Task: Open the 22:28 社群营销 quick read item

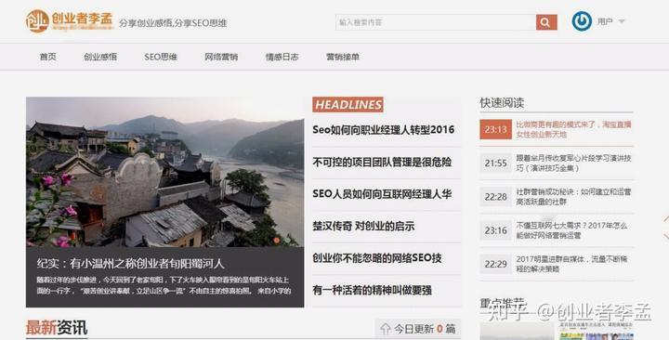Action: tap(557, 197)
